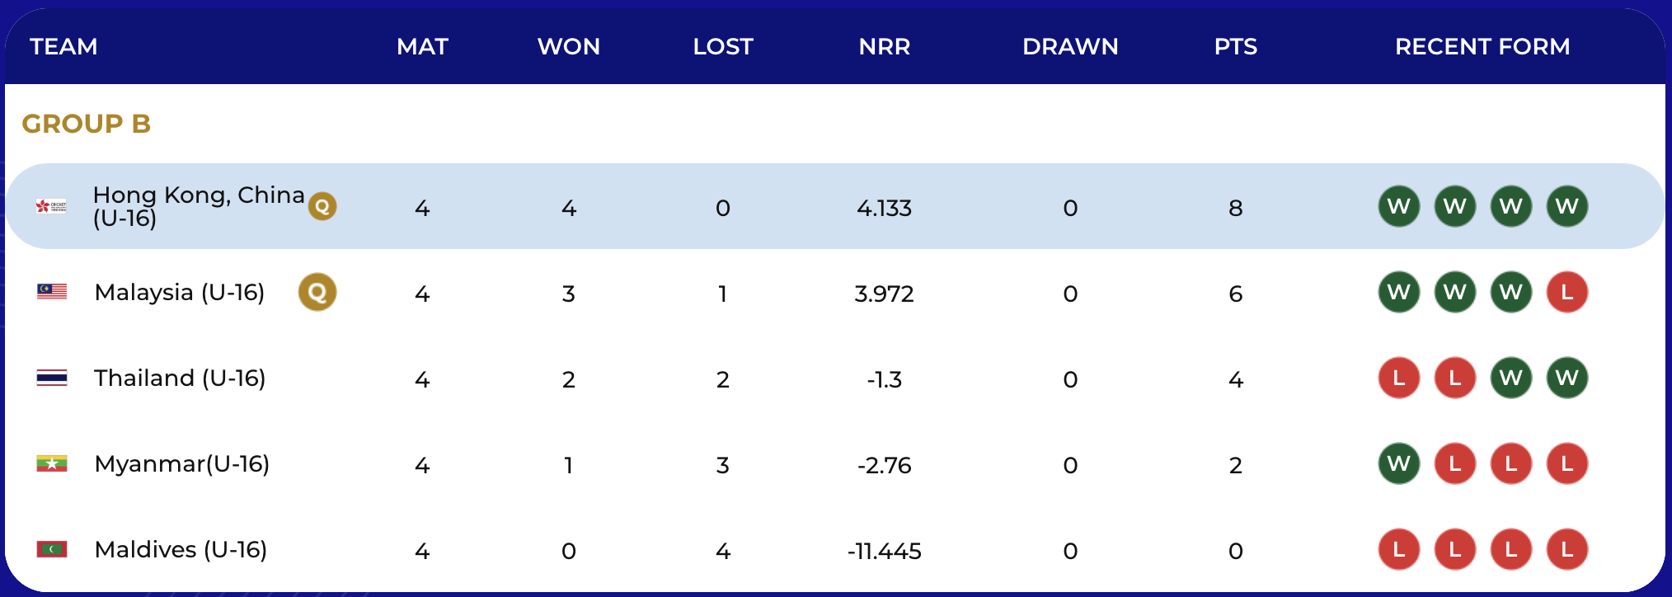Click the WON column header
Image resolution: width=1672 pixels, height=597 pixels.
[x=568, y=46]
